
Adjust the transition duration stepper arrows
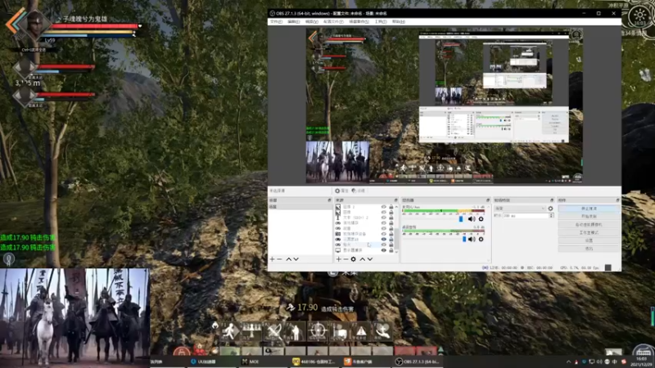pyautogui.click(x=551, y=216)
